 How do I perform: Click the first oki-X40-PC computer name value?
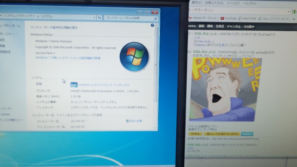78,121
